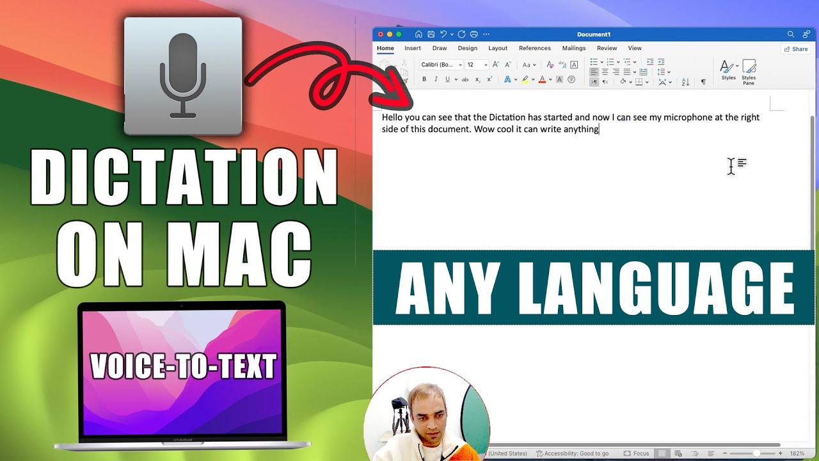Expand the undo history dropdown arrow
The width and height of the screenshot is (819, 461).
pos(452,34)
